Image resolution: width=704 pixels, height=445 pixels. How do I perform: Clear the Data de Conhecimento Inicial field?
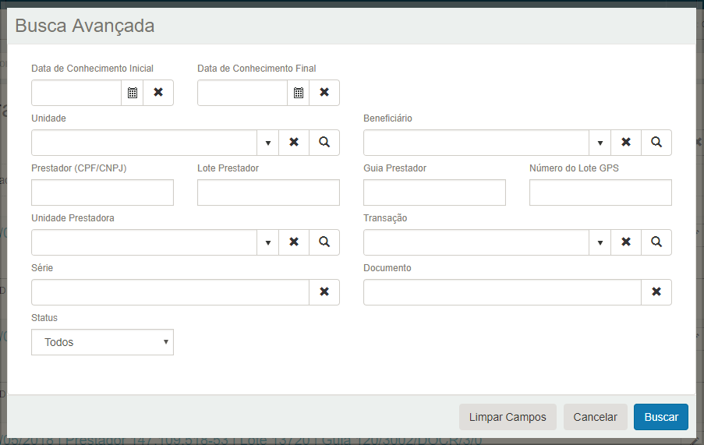158,93
